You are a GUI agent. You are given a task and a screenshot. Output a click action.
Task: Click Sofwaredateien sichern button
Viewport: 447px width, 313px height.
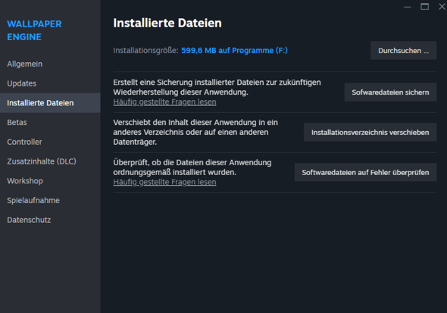(390, 92)
